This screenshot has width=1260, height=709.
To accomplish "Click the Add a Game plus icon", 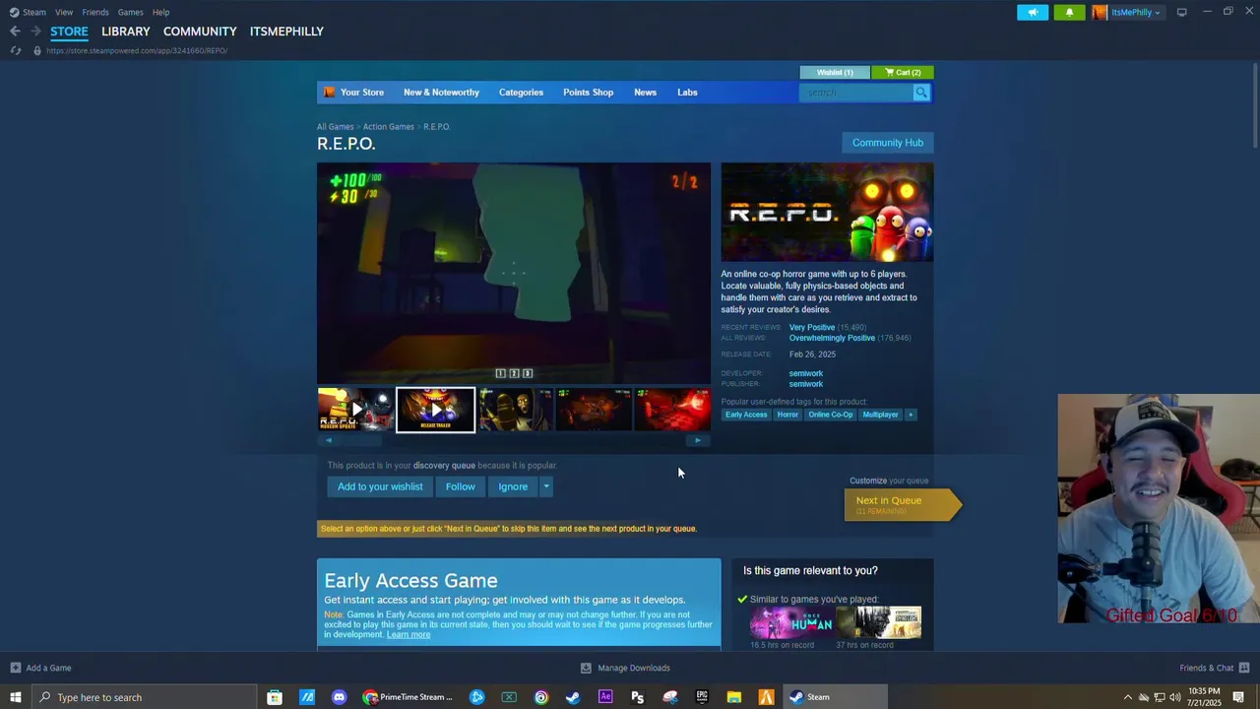I will (15, 668).
